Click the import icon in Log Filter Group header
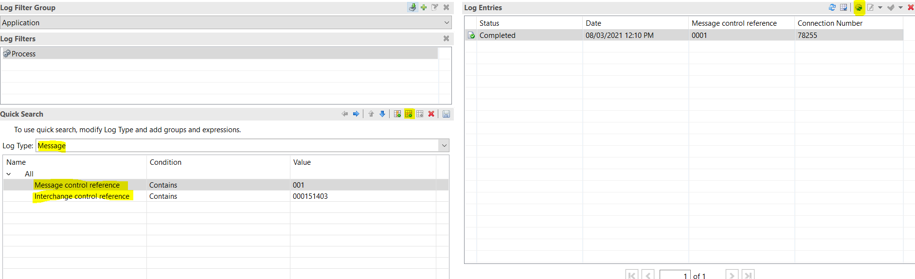Viewport: 915px width, 279px height. 413,7
